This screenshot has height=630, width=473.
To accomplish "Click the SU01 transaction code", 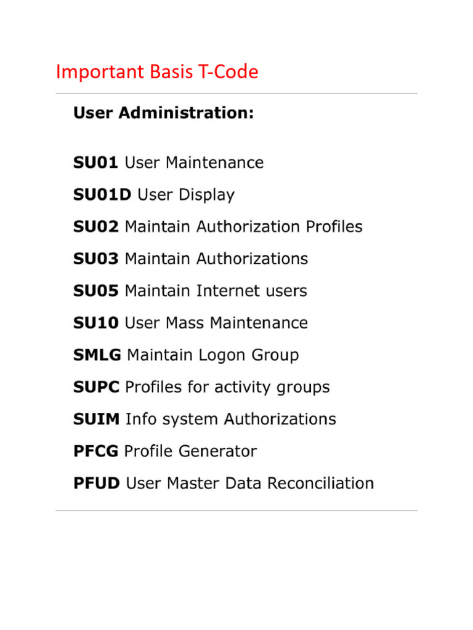I will click(96, 163).
